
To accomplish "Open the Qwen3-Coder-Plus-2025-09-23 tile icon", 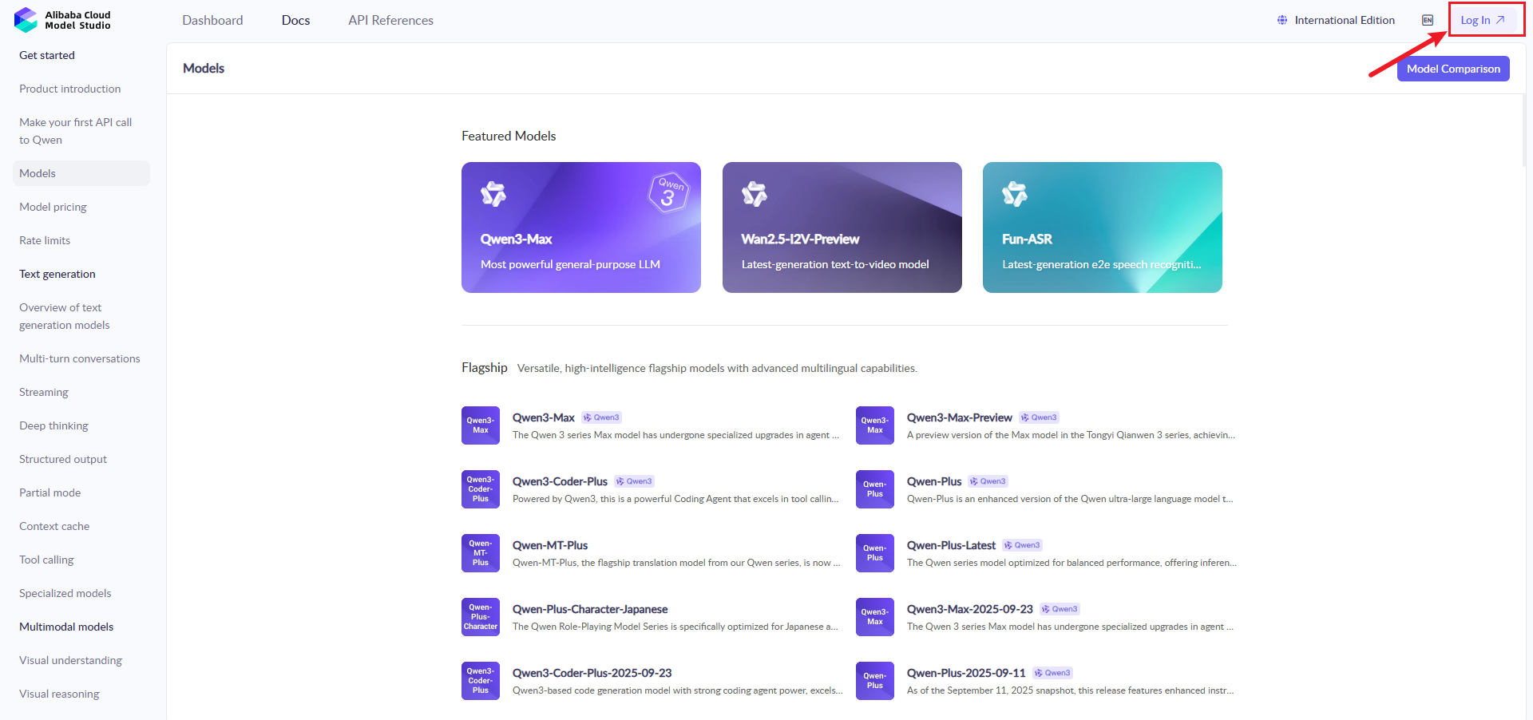I will 481,681.
